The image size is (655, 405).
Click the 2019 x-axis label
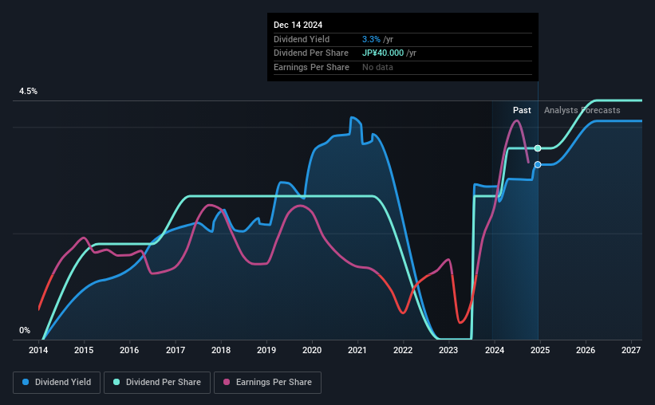pyautogui.click(x=266, y=350)
